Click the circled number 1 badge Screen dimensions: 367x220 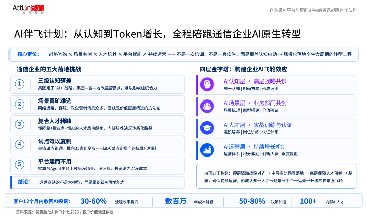20,84
